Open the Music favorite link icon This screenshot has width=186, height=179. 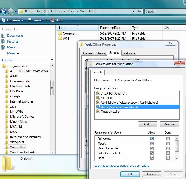click(3, 47)
